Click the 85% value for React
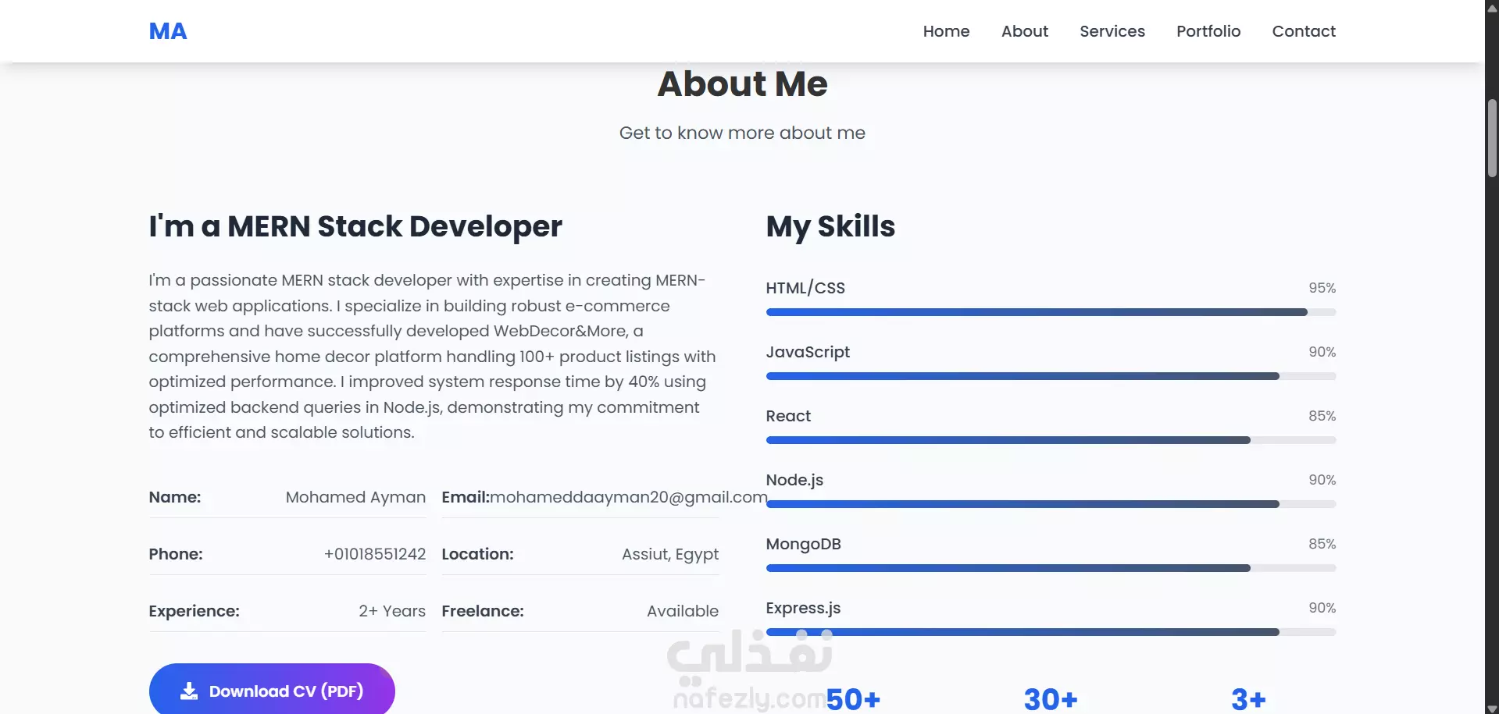Screen dimensions: 1499x714 1322,416
